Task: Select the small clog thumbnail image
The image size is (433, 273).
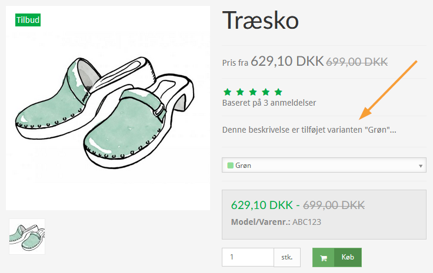Action: pos(27,237)
